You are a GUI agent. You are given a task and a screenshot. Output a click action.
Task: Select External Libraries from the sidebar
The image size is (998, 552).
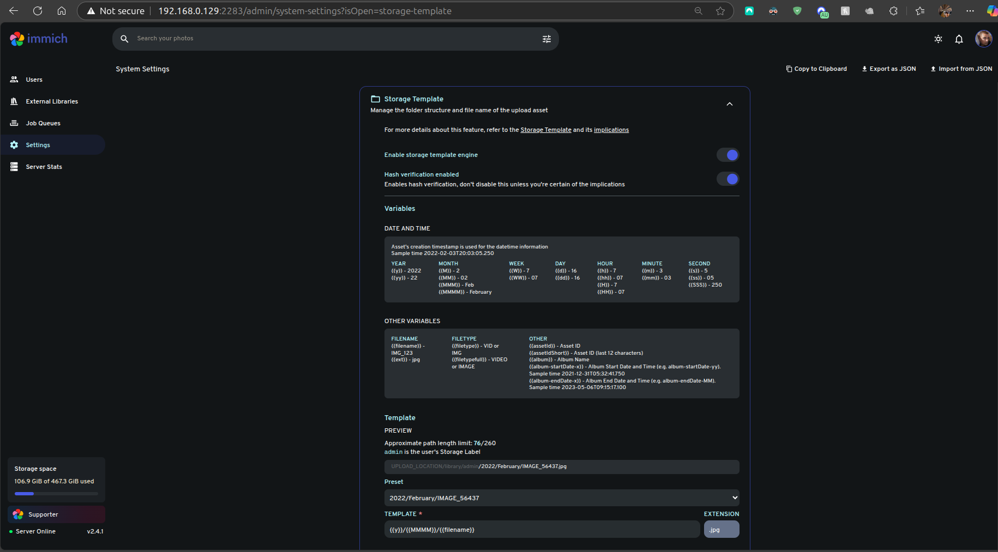coord(52,101)
